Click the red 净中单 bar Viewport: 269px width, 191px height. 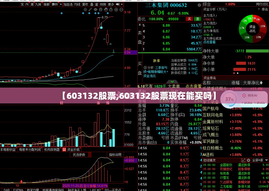coord(241,63)
